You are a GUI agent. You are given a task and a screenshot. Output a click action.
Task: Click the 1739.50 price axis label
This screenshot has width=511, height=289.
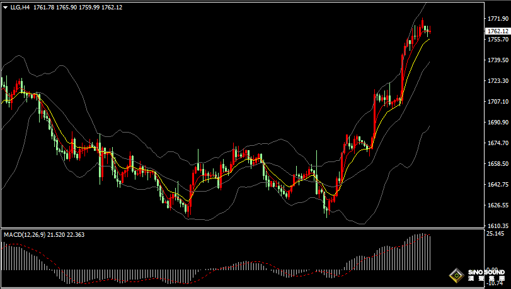[x=497, y=60]
